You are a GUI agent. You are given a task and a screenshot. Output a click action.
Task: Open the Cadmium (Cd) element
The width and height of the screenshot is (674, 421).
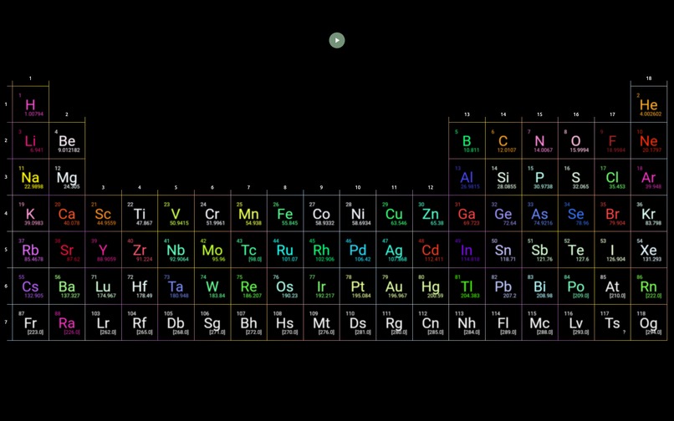(431, 250)
